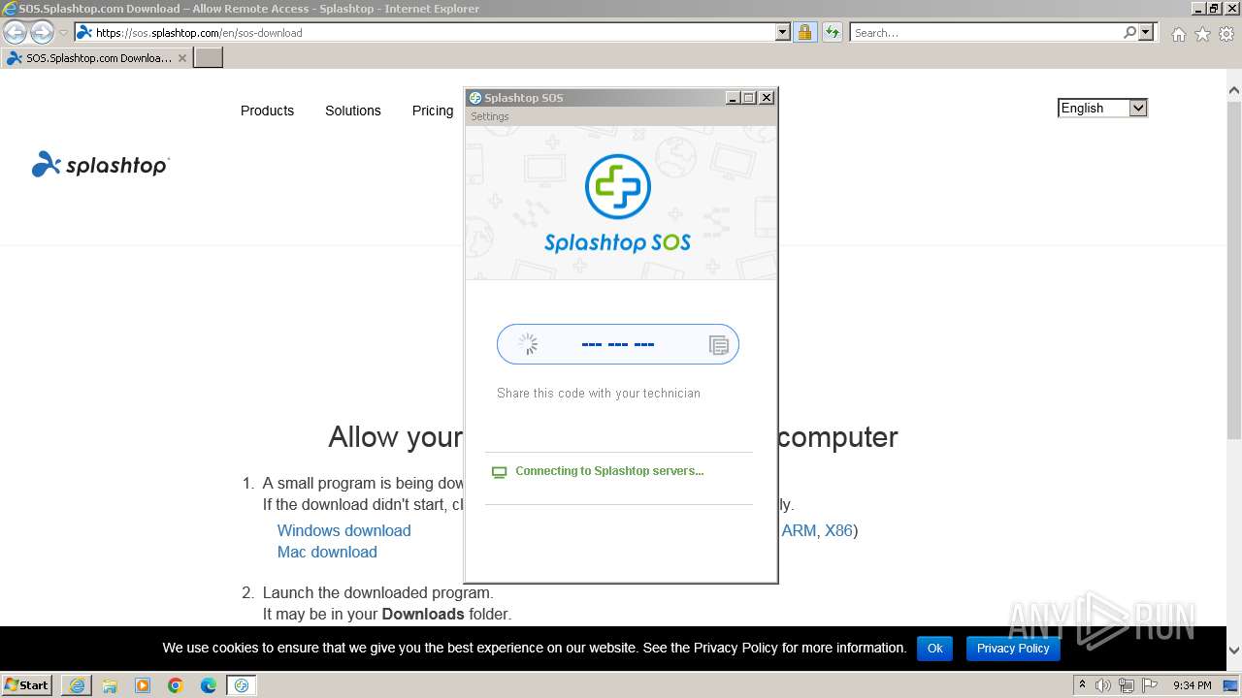Minimize the Splashtop SOS window
The image size is (1242, 698).
coord(733,98)
